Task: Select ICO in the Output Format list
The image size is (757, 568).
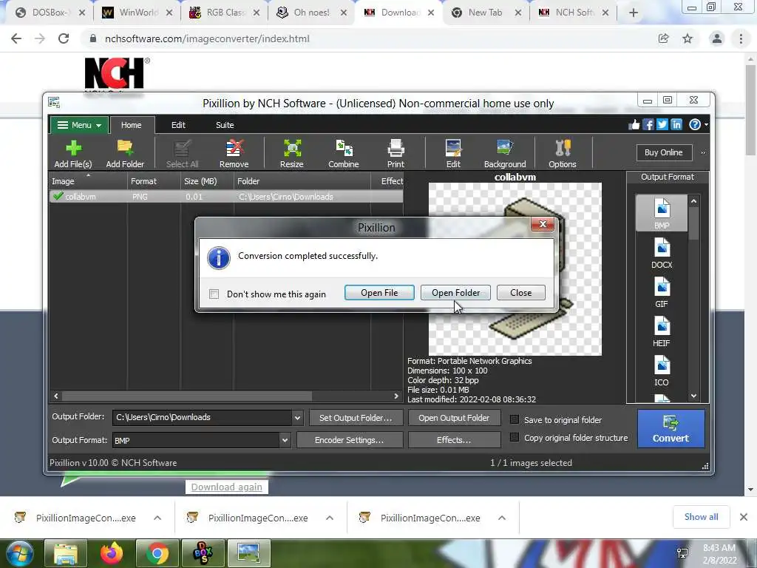Action: tap(662, 371)
